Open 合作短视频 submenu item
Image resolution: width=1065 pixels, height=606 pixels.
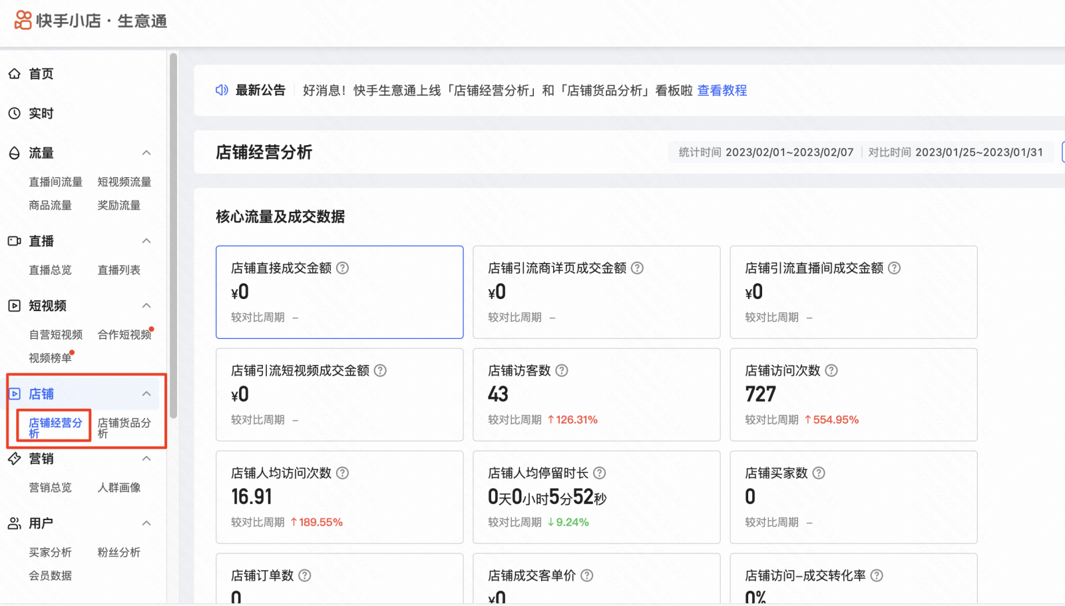coord(124,334)
